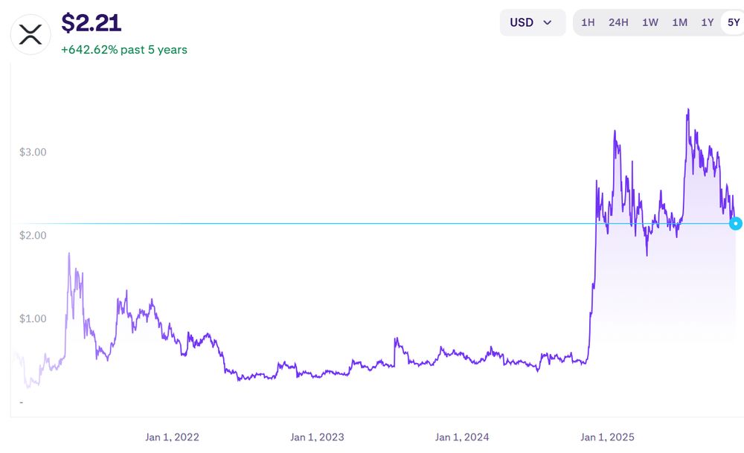Open the USD currency dropdown
Image resolution: width=744 pixels, height=453 pixels.
coord(532,22)
